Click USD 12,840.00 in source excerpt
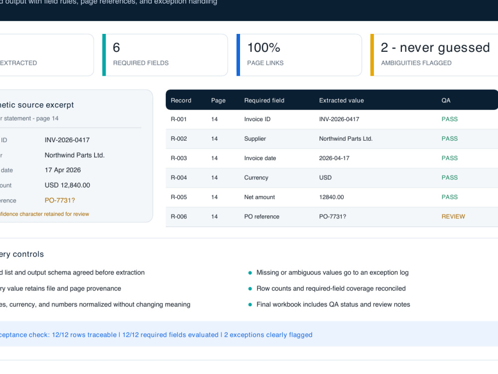Image resolution: width=498 pixels, height=374 pixels. pyautogui.click(x=67, y=185)
